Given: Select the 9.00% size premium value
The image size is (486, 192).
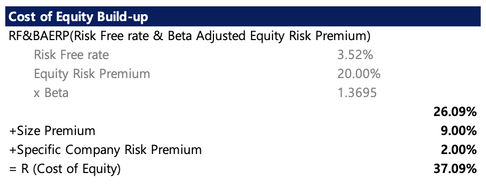Looking at the screenshot, I should 459,131.
